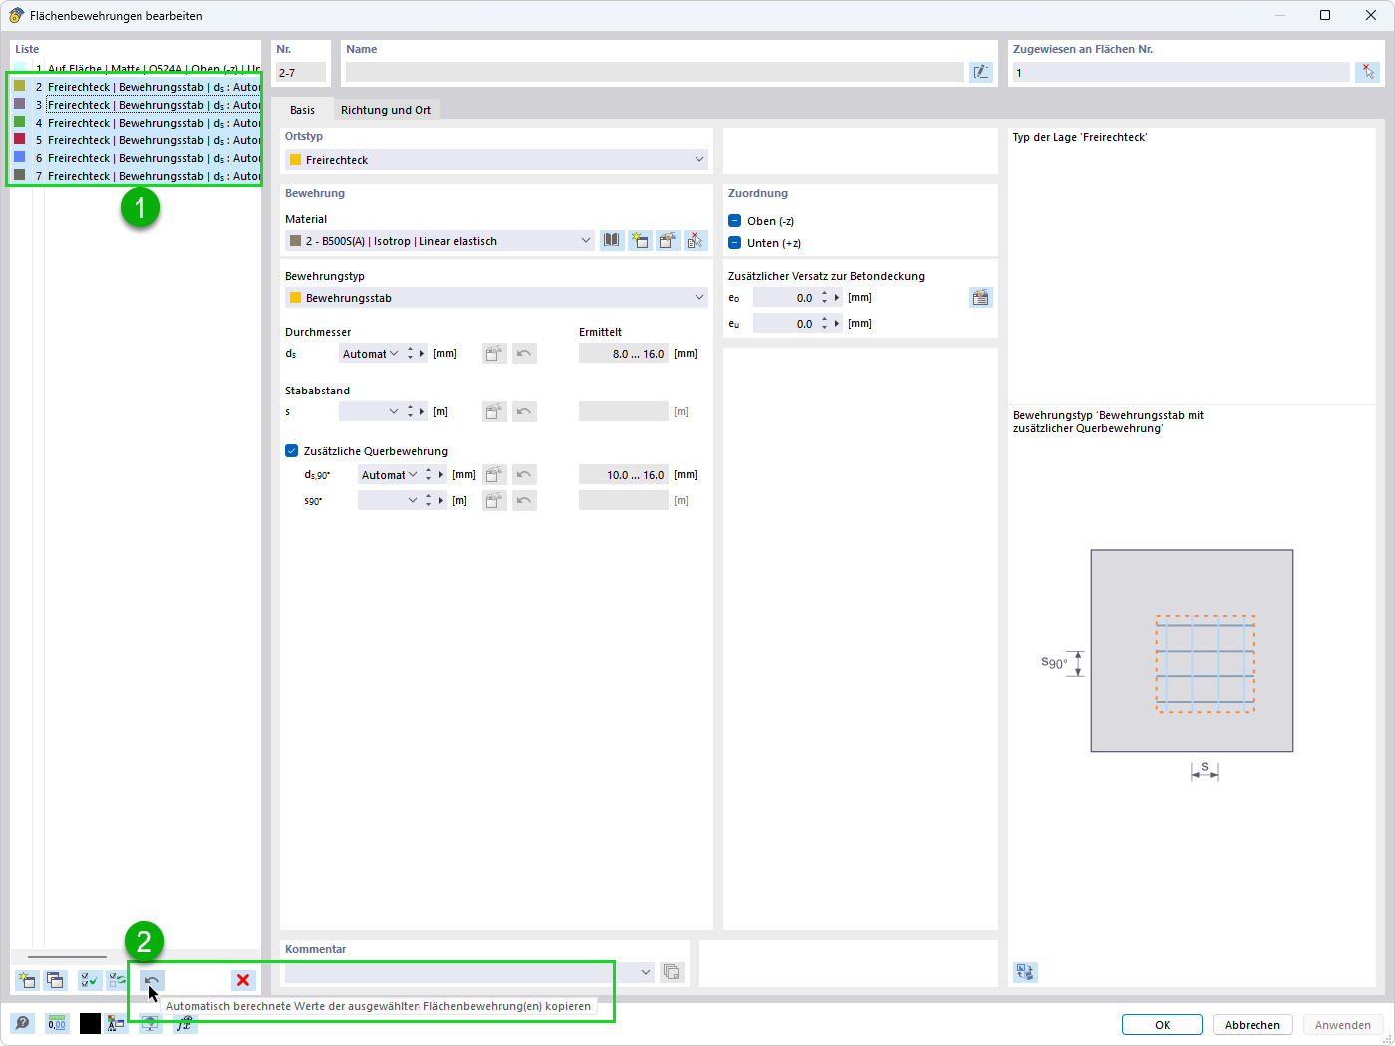The image size is (1395, 1046).
Task: Toggle the Unten (+z) checkbox
Action: 734,243
